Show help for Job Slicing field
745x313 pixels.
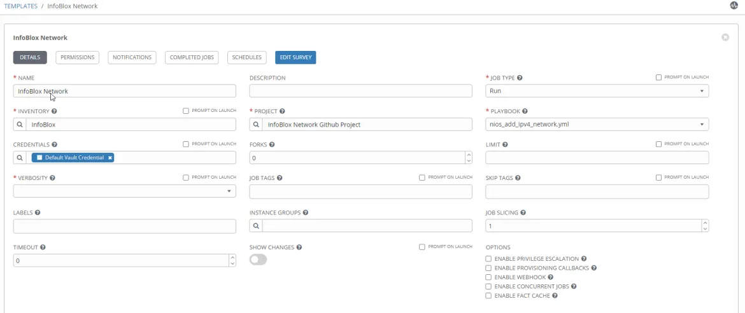click(523, 212)
